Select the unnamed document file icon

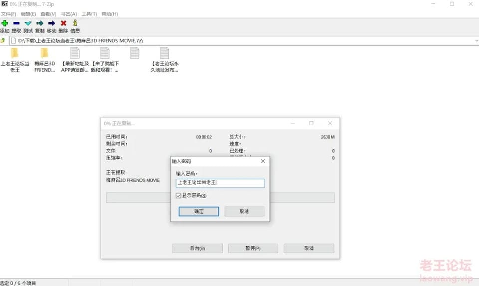134,53
